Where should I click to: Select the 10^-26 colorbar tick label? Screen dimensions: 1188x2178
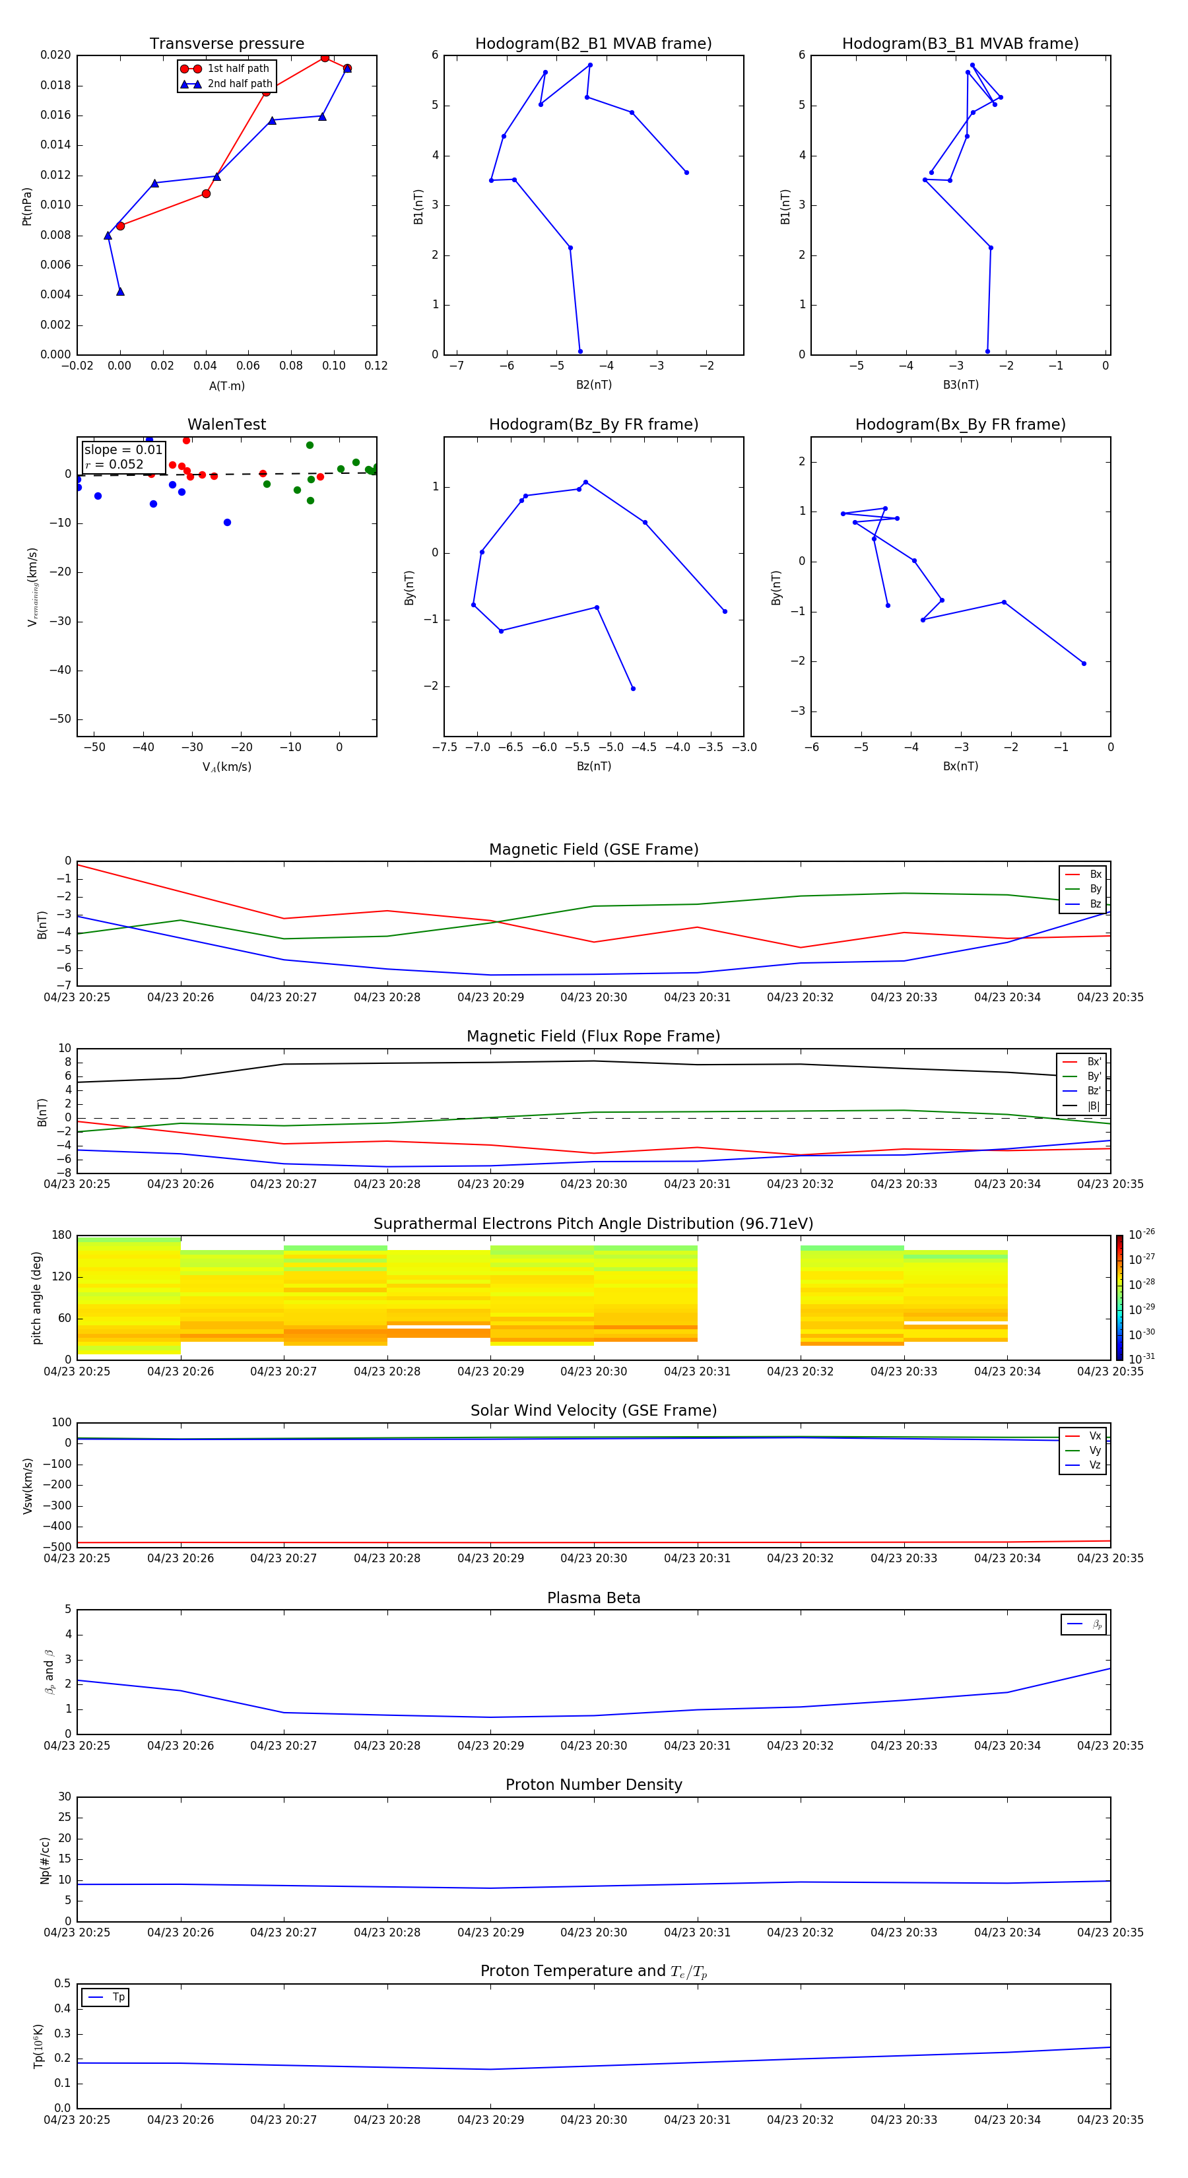point(1140,1234)
